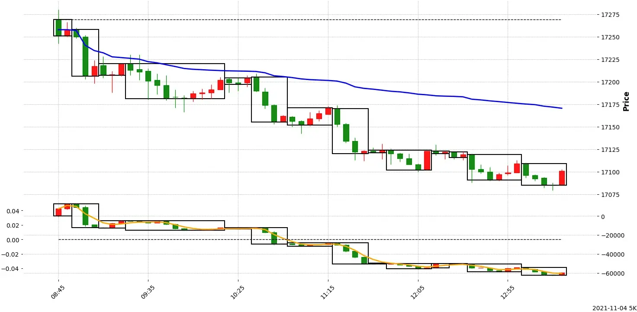
Task: Click the vertical Price axis title
Action: click(626, 101)
